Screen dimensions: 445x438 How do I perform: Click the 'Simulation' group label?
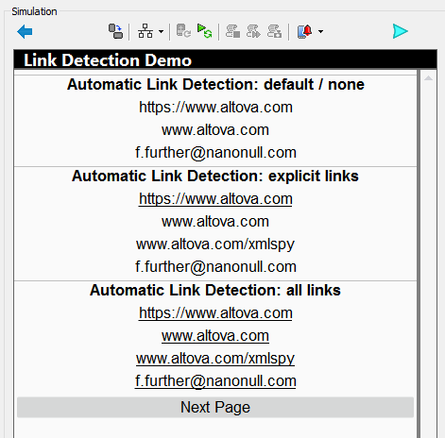[34, 11]
